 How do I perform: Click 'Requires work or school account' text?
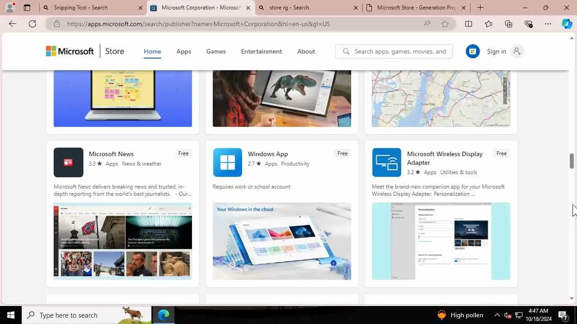[x=252, y=187]
